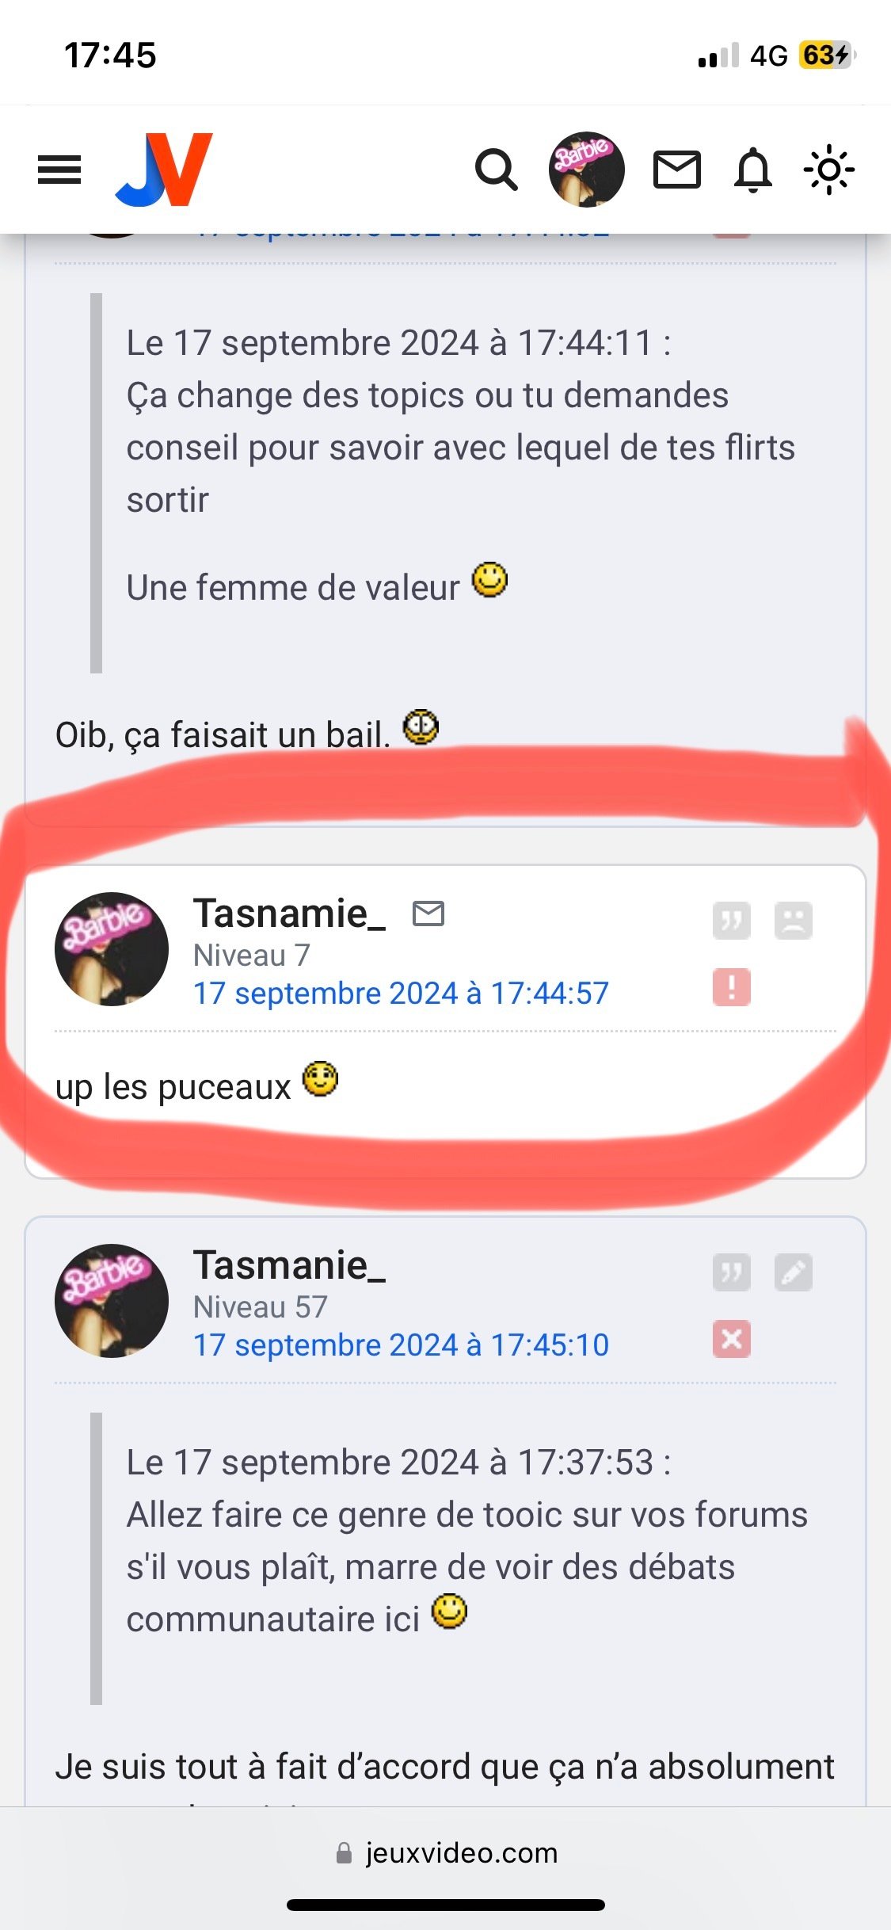Open the hamburger navigation menu
Screen dimensions: 891x1930
coord(59,170)
